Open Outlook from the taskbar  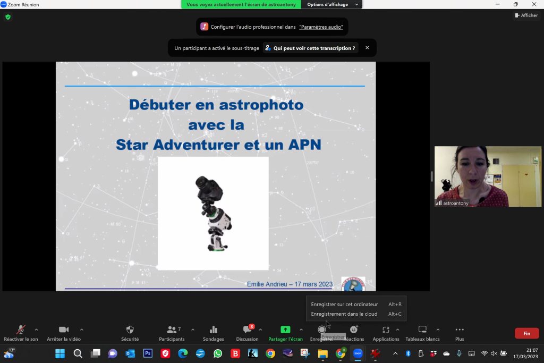click(131, 353)
